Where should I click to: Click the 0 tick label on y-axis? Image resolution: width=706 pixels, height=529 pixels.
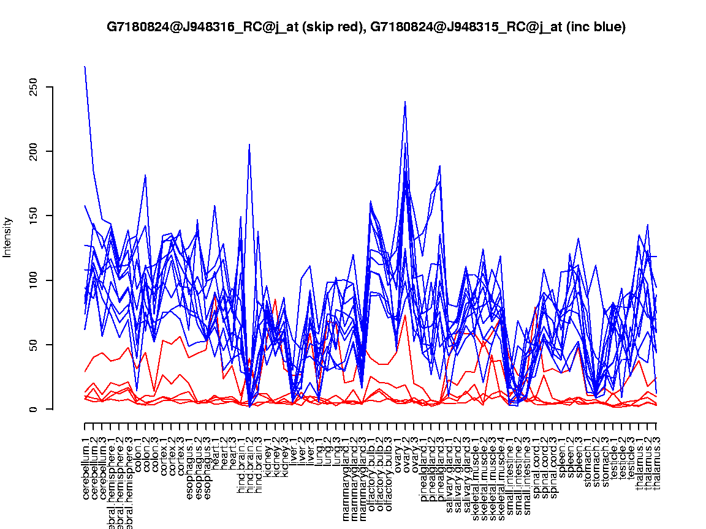[x=36, y=409]
